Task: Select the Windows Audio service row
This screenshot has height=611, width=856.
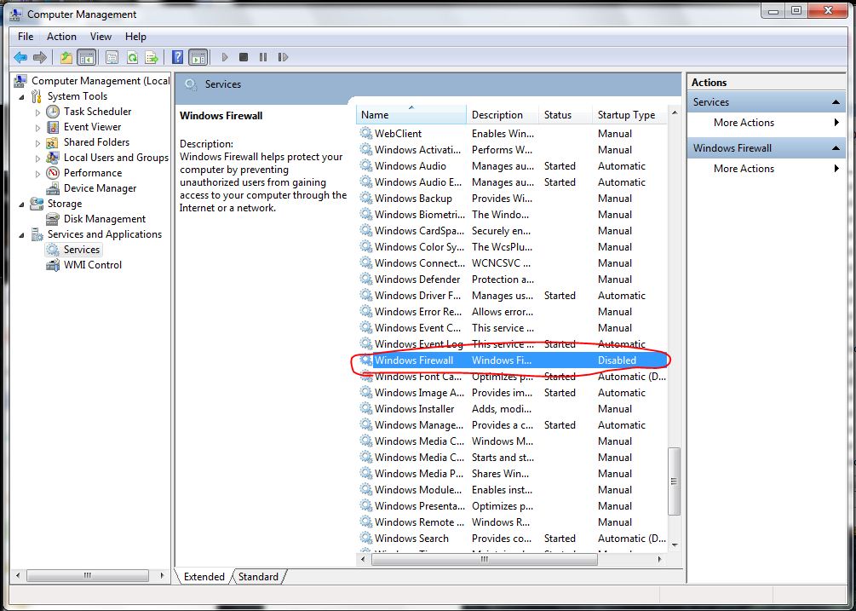Action: tap(512, 166)
